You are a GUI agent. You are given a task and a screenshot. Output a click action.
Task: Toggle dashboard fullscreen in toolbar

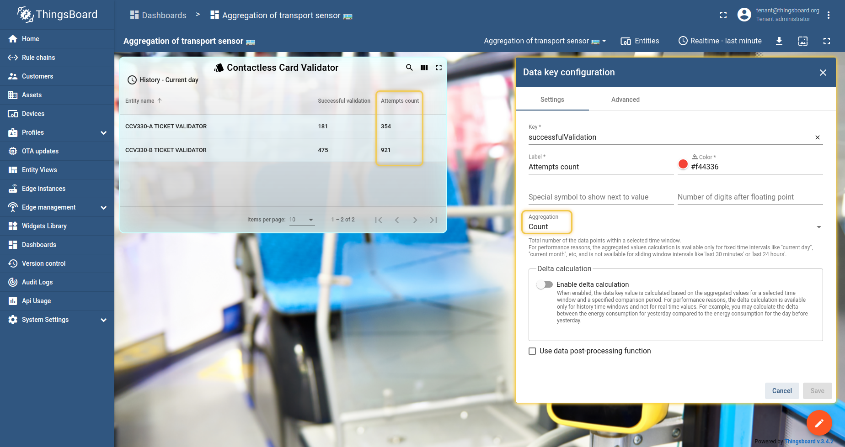[x=827, y=41]
